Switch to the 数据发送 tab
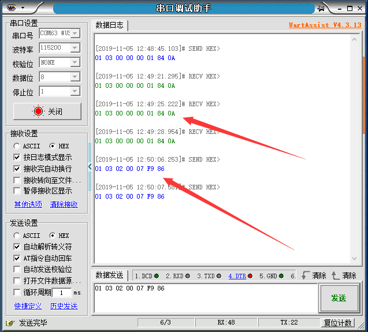 (109, 275)
